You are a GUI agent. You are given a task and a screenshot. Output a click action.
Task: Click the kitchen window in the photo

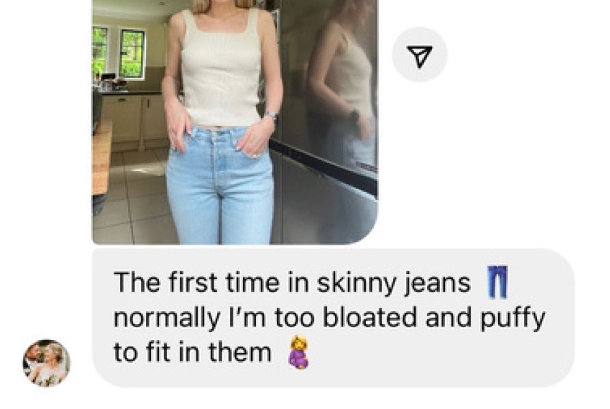click(x=132, y=53)
